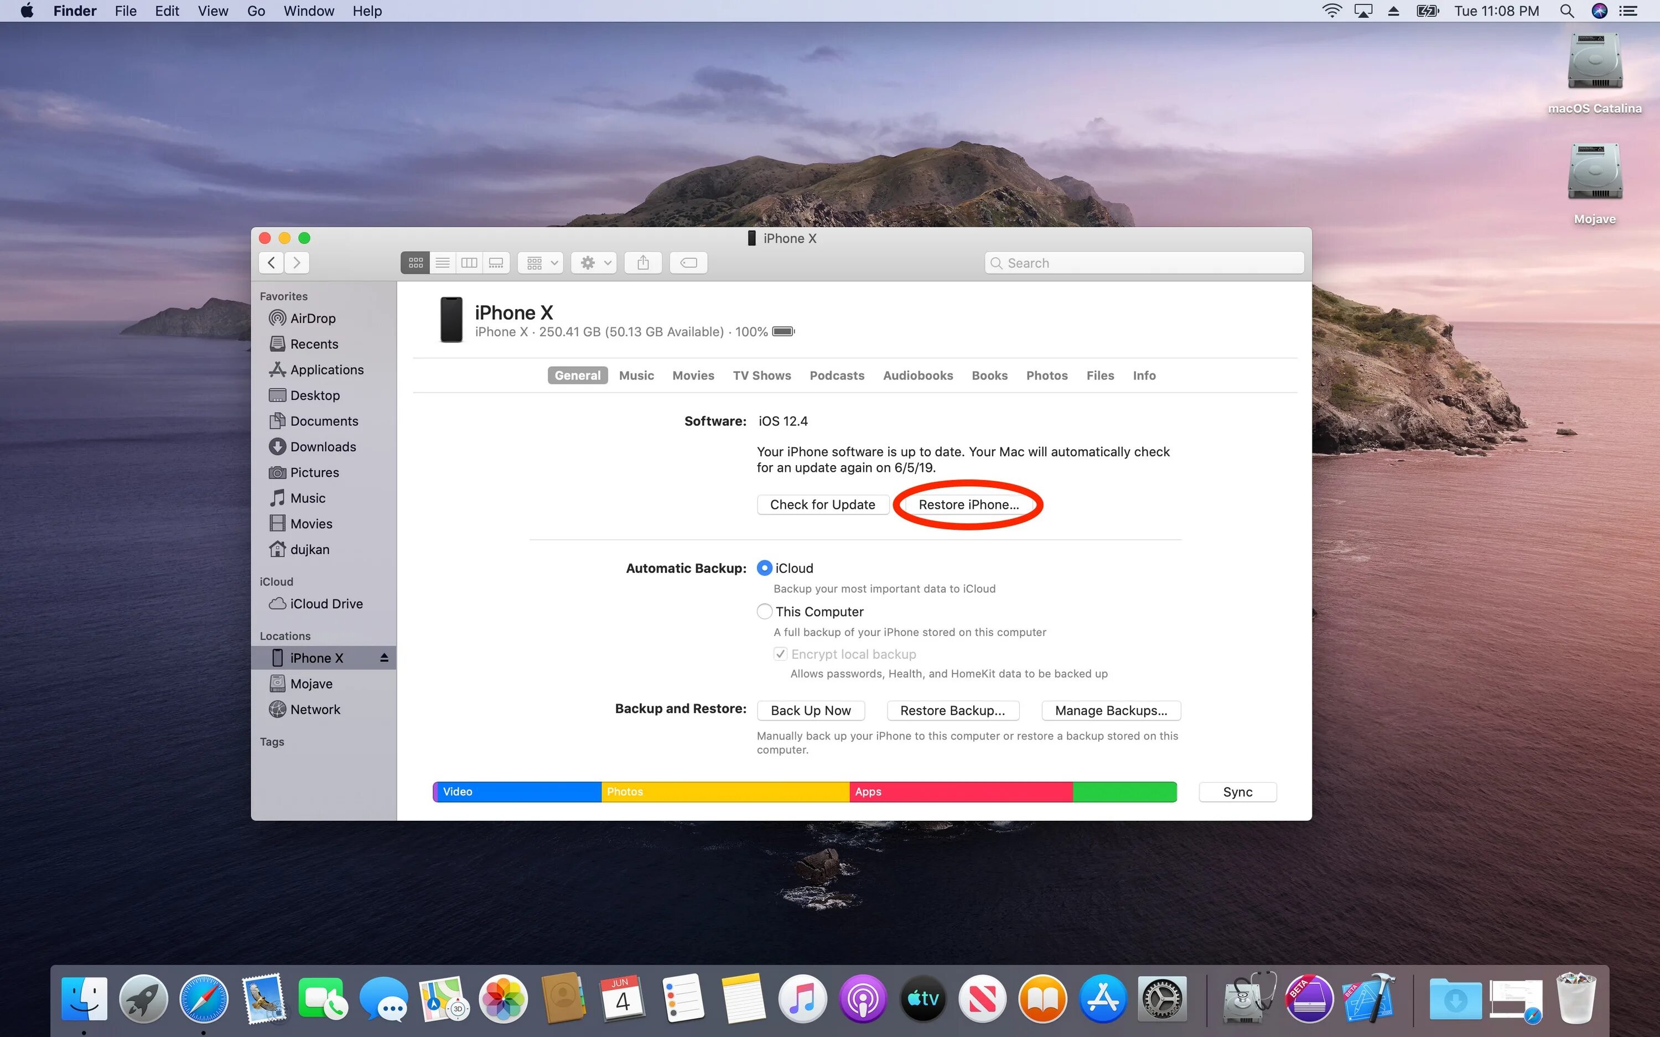Open the Podcasts tab
Image resolution: width=1660 pixels, height=1037 pixels.
tap(836, 375)
